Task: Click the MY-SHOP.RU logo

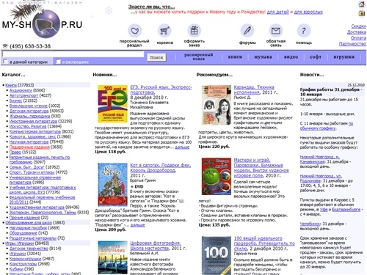Action: [42, 23]
